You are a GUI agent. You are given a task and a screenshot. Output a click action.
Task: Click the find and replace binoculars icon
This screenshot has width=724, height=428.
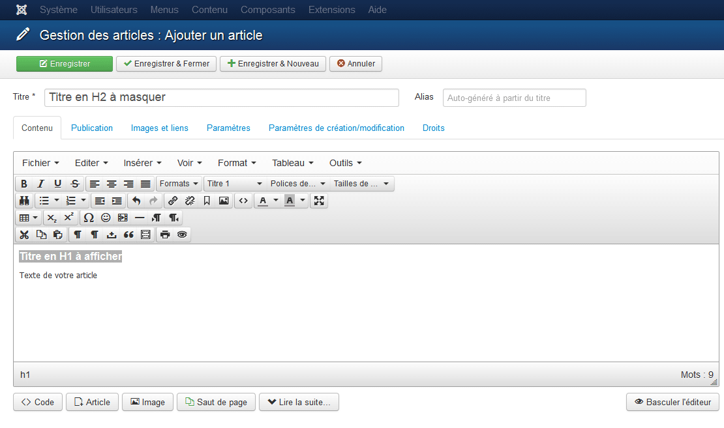(x=24, y=201)
